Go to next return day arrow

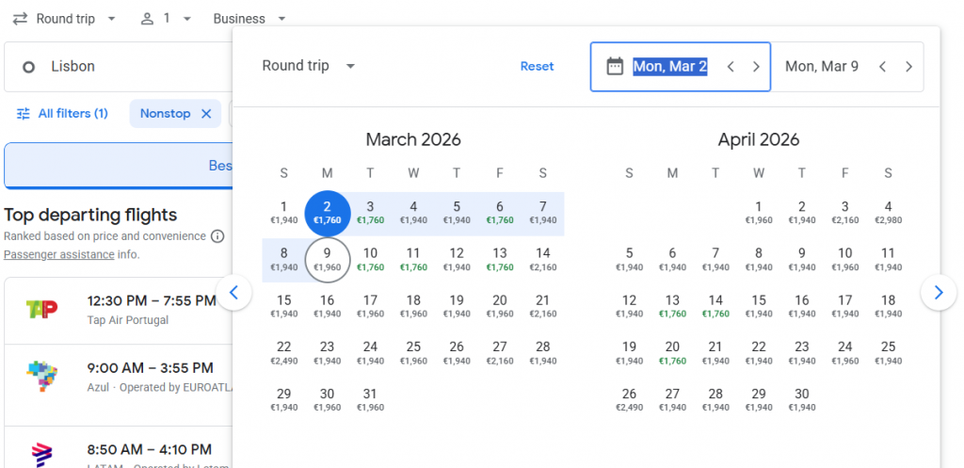coord(908,67)
